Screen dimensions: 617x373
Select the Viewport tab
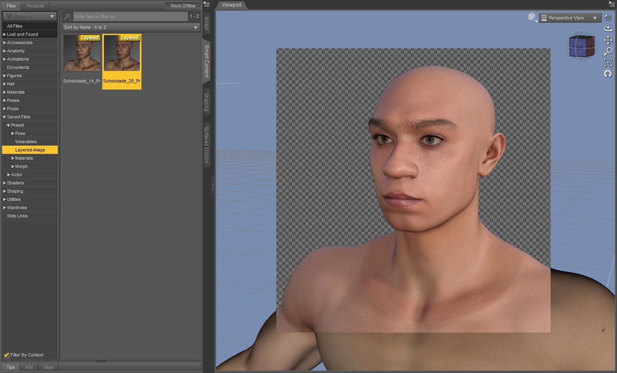pyautogui.click(x=231, y=5)
